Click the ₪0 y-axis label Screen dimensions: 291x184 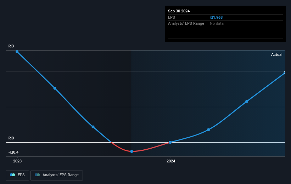tap(11, 138)
